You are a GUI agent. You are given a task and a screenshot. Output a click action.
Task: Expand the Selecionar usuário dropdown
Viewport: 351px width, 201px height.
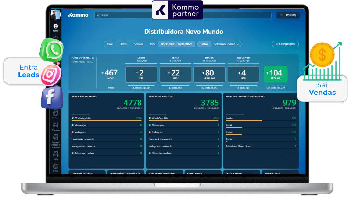226,44
